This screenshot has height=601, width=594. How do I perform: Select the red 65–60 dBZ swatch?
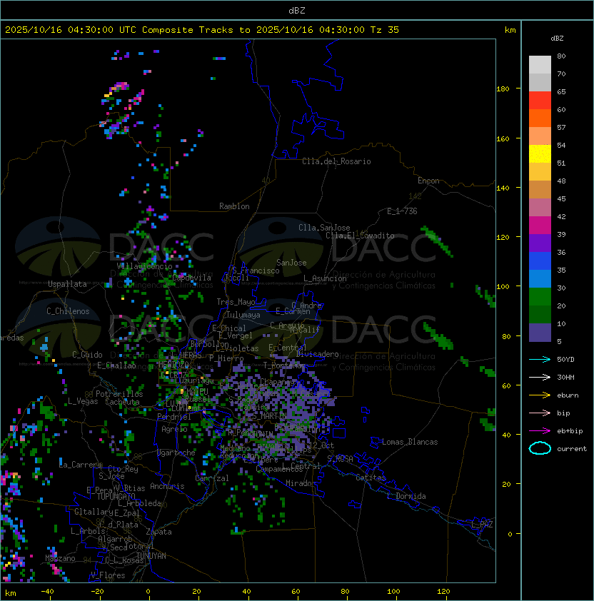(540, 101)
